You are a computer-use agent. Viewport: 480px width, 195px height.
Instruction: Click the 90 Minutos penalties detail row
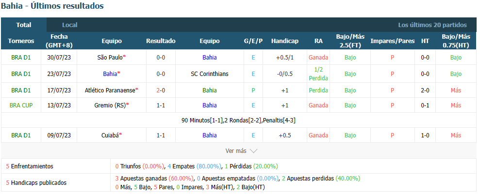click(238, 120)
